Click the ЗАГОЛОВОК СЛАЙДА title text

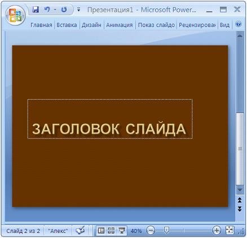tap(109, 129)
